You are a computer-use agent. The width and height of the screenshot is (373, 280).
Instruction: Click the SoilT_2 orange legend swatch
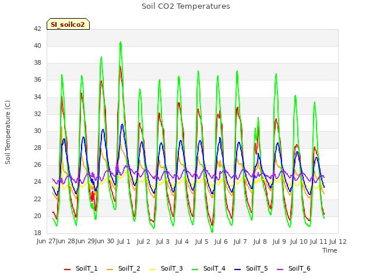pos(110,269)
